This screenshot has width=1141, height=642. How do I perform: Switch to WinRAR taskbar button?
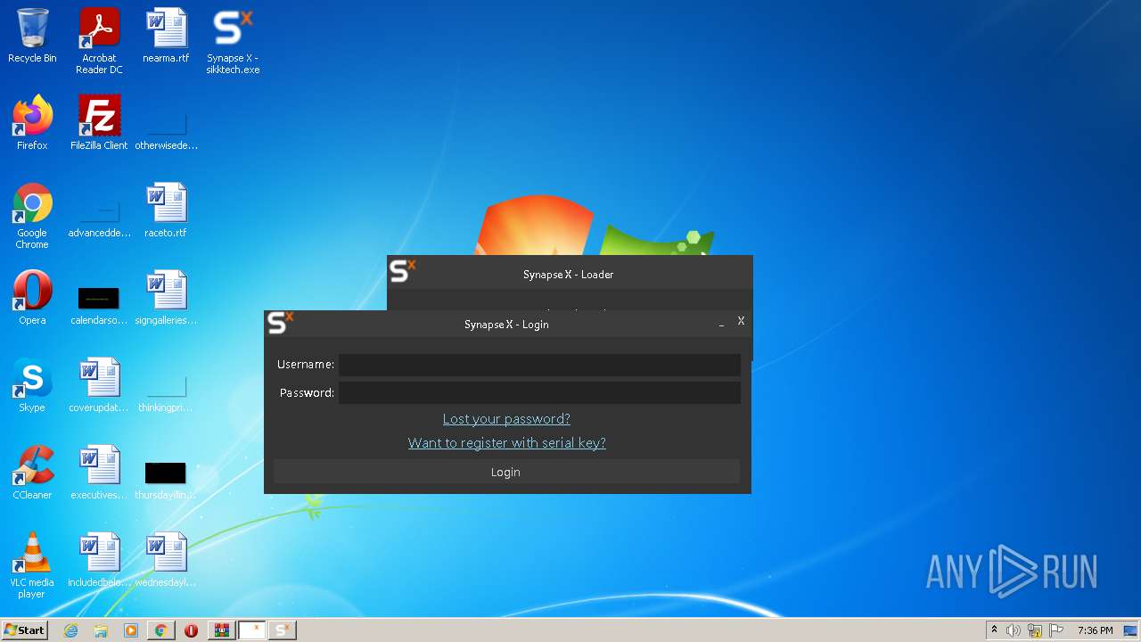(x=221, y=630)
